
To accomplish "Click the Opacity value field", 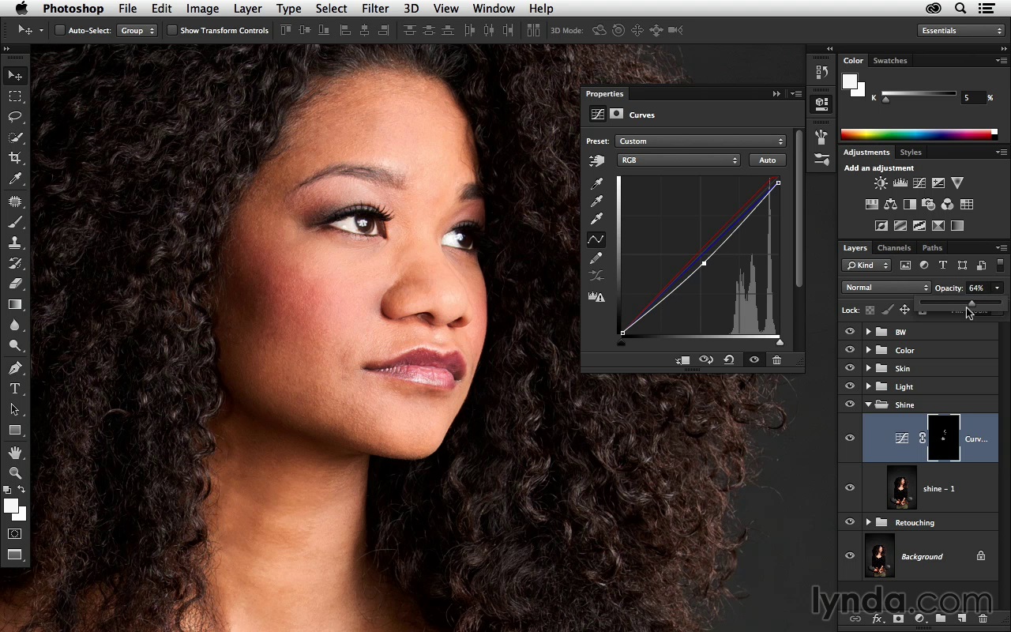I will click(978, 288).
